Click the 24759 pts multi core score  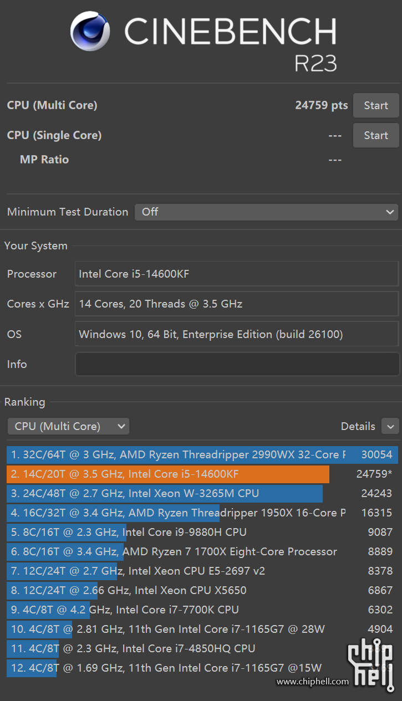[x=322, y=105]
